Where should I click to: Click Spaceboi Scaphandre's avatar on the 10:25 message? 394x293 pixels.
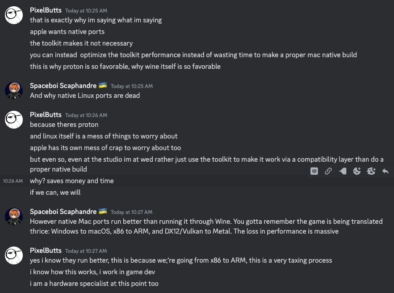point(14,91)
